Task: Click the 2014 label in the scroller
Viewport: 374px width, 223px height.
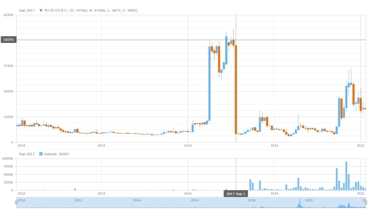Action: tap(137, 200)
